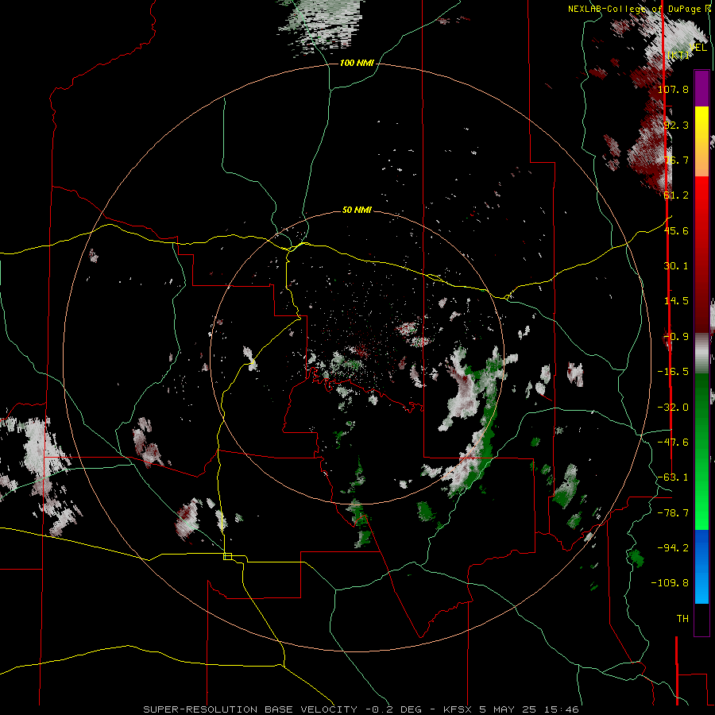Pick the blue segment of the color bar

tap(701, 566)
